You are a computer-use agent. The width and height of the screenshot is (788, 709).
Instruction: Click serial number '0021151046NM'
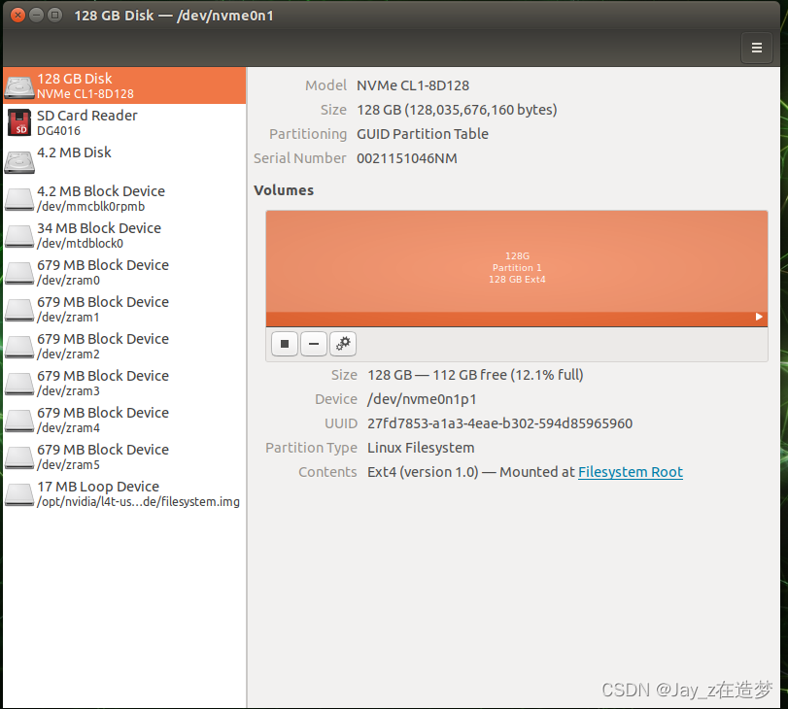(406, 158)
